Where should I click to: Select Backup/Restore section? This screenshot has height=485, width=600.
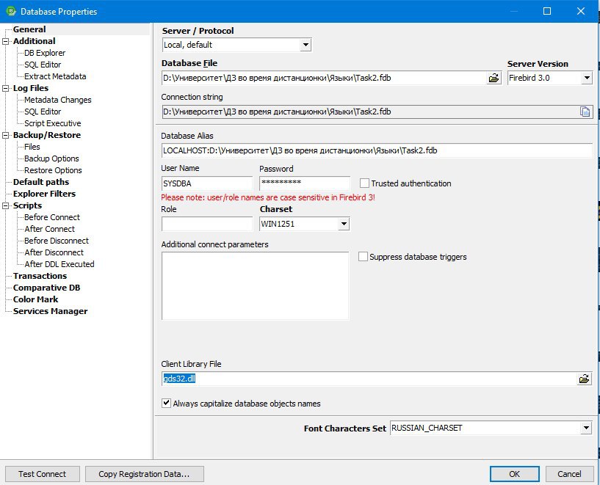47,135
